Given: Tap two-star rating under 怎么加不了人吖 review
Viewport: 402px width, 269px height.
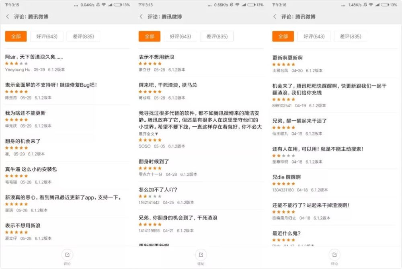Looking at the screenshot, I should (150, 196).
